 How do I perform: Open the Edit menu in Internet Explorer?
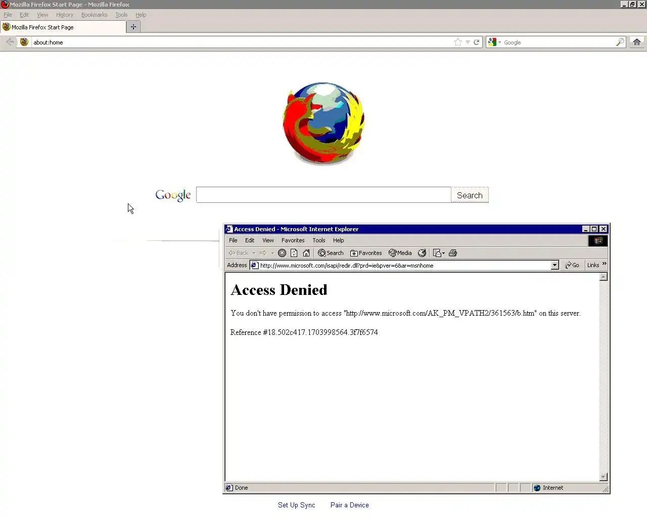(250, 240)
